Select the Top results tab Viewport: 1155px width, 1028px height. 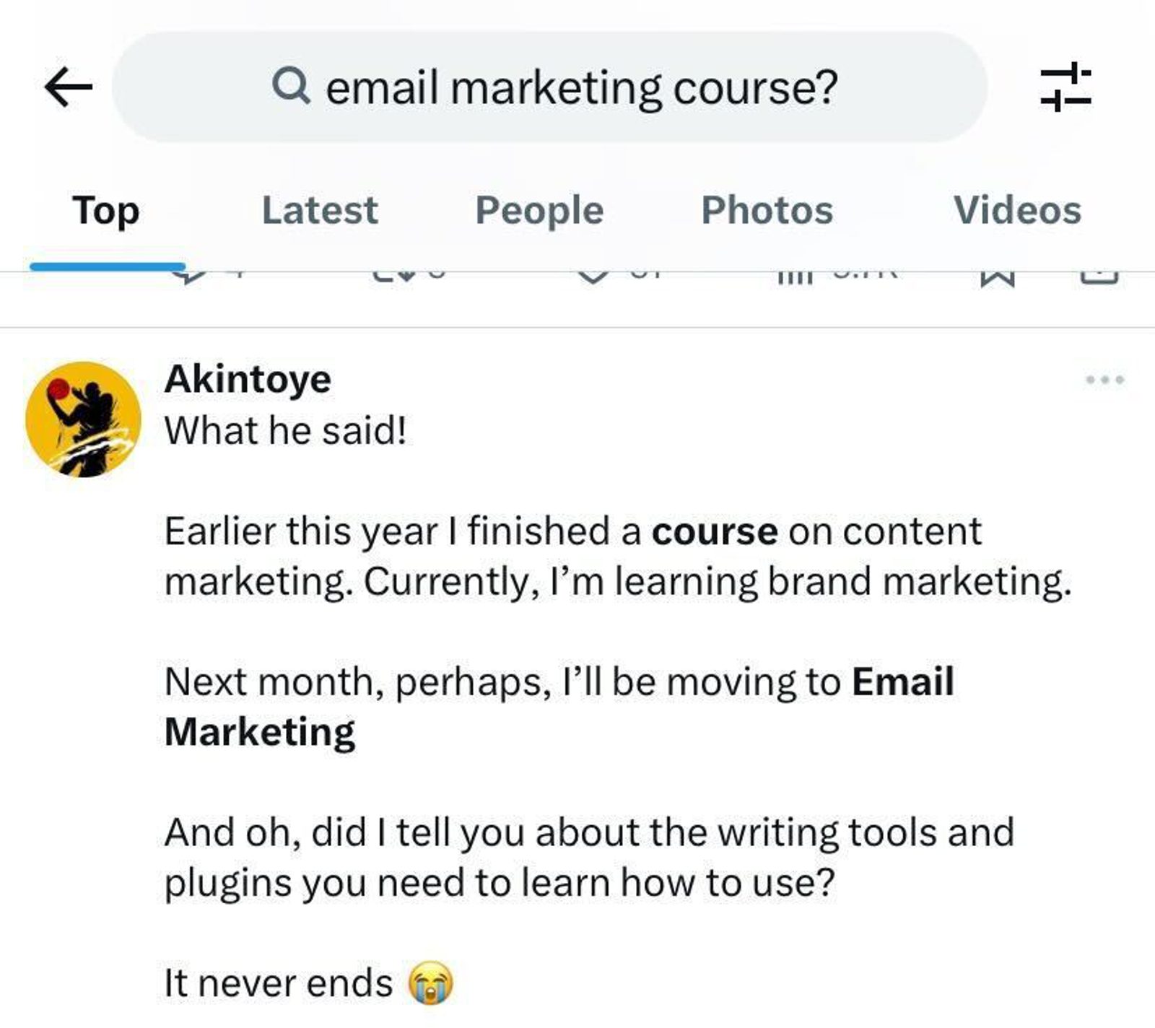(x=106, y=211)
